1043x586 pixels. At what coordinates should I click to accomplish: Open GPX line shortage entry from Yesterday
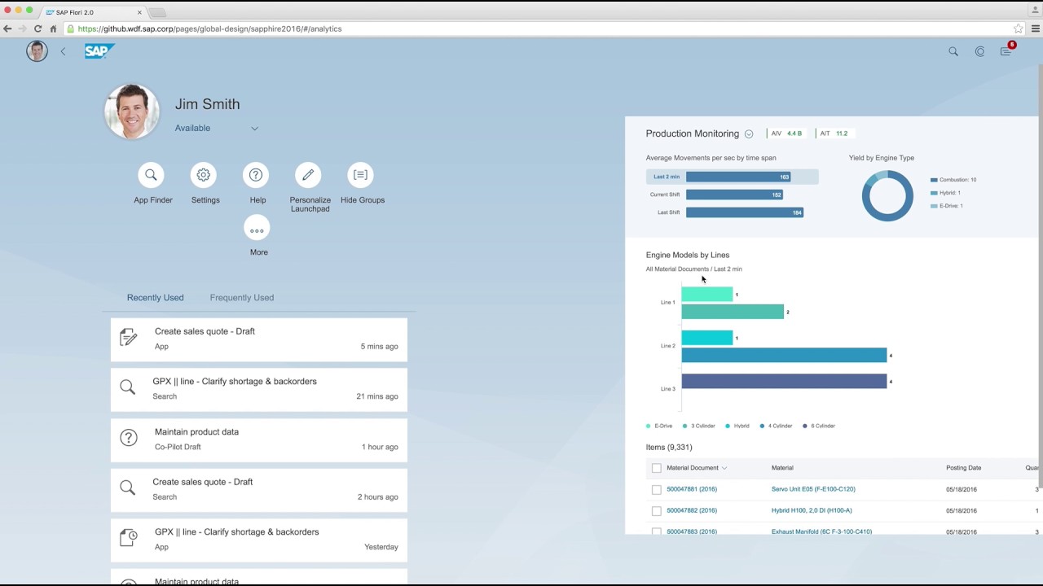pyautogui.click(x=259, y=539)
